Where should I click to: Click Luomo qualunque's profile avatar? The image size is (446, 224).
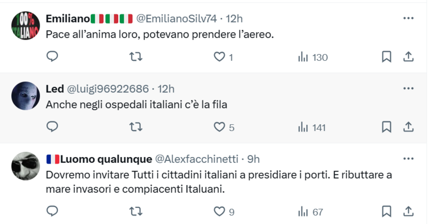[x=26, y=164]
